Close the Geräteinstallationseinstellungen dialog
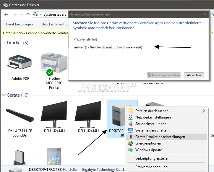 pyautogui.click(x=205, y=14)
